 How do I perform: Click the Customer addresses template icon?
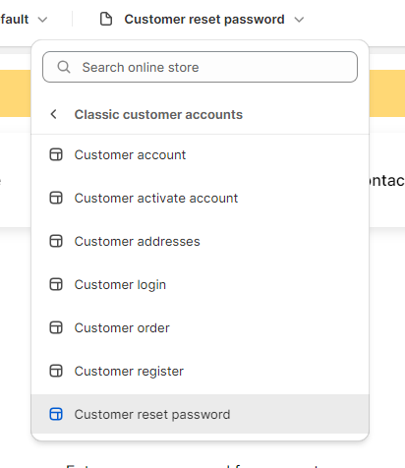click(x=56, y=241)
